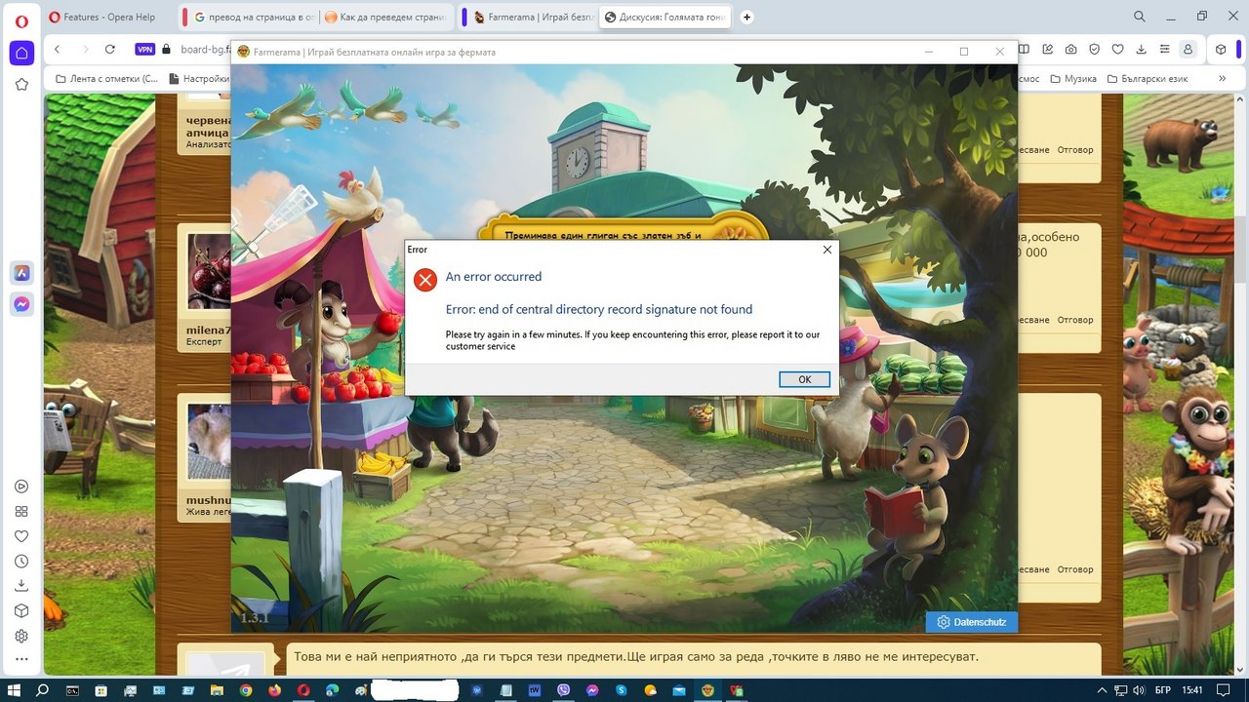
Task: Open the Музика bookmarks folder
Action: click(1072, 78)
